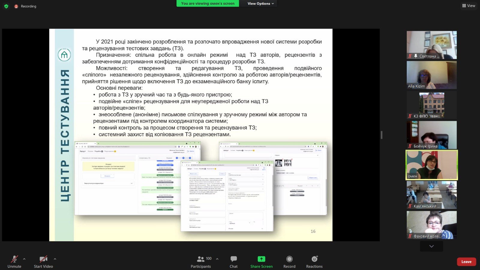Expand the arrow next to Participants
This screenshot has height=270, width=480.
[217, 259]
